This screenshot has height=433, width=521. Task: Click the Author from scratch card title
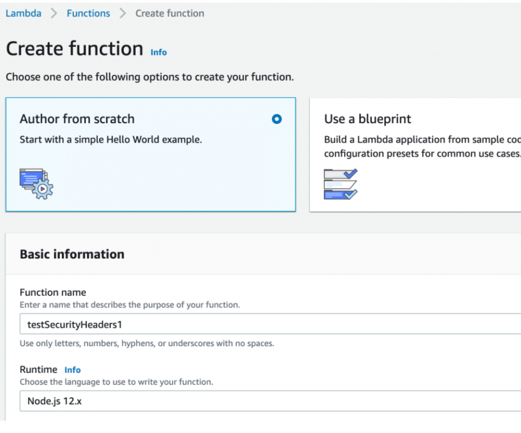click(77, 119)
